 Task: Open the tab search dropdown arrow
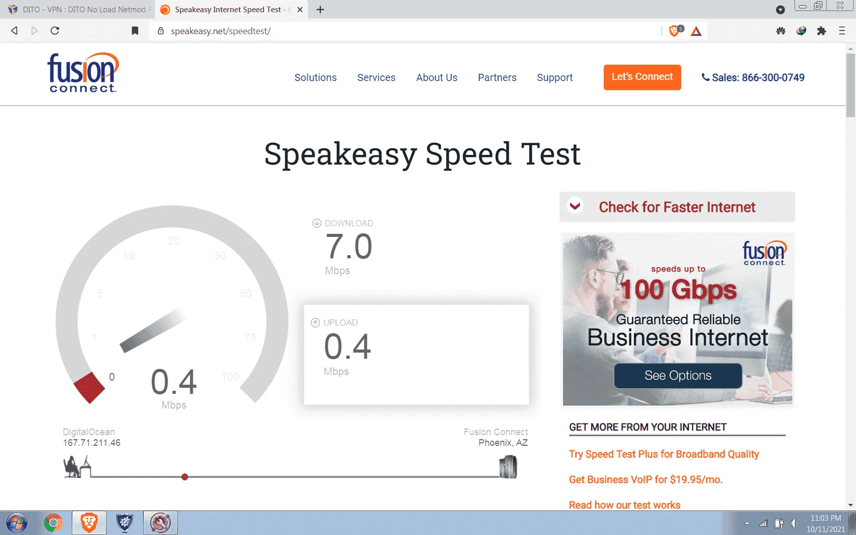click(780, 10)
